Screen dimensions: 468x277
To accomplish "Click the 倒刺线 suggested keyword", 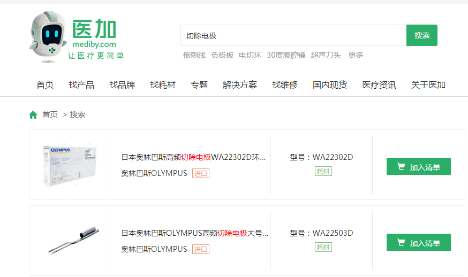I will (x=194, y=55).
